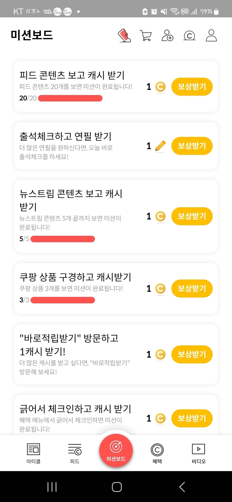Screen dimensions: 232x502
Task: Claim reward for 뉴스트림 콘텐츠 mission
Action: point(192,216)
